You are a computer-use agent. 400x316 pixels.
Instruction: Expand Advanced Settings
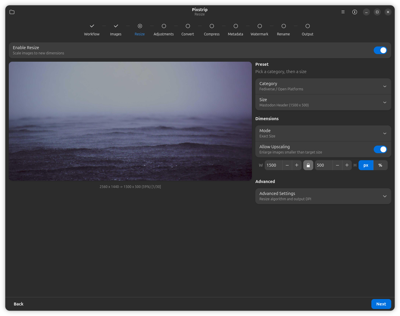[x=323, y=196]
